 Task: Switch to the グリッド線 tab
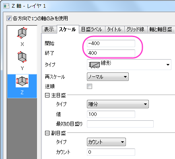coord(136,29)
